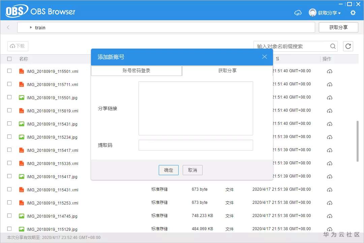
Task: Toggle the select-all checkbox in header
Action: (9, 59)
